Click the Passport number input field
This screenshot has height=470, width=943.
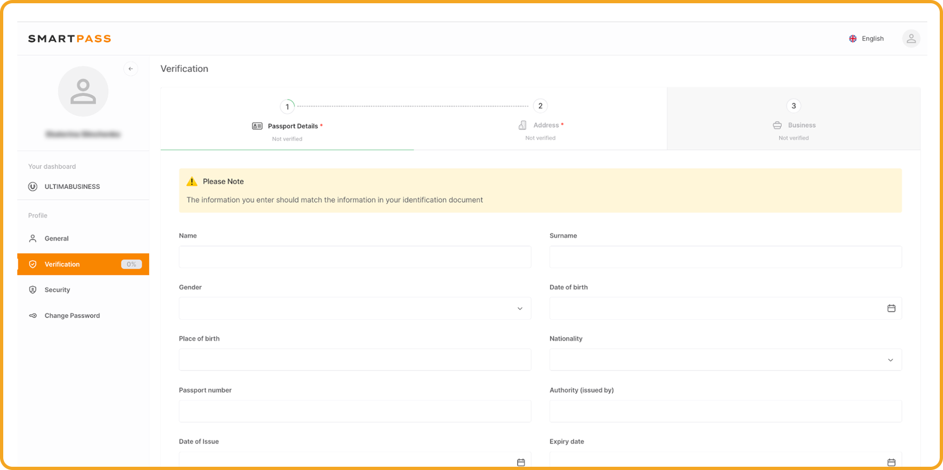[355, 411]
